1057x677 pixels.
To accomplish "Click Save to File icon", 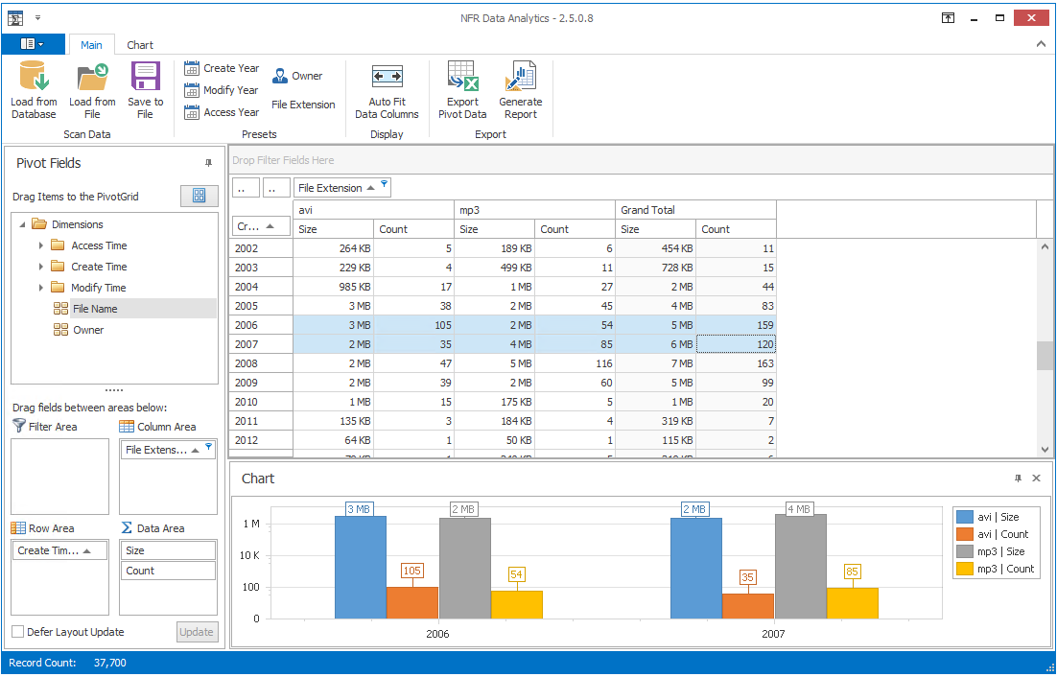I will click(x=145, y=79).
